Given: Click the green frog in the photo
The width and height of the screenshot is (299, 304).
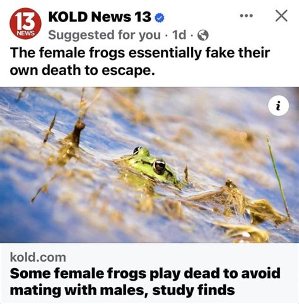Looking at the screenshot, I should 148,166.
